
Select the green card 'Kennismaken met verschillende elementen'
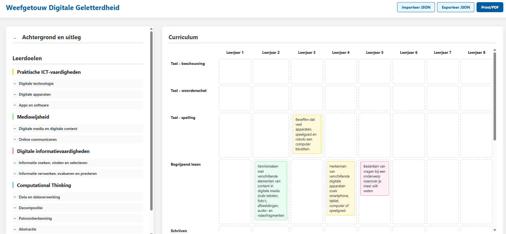271,191
